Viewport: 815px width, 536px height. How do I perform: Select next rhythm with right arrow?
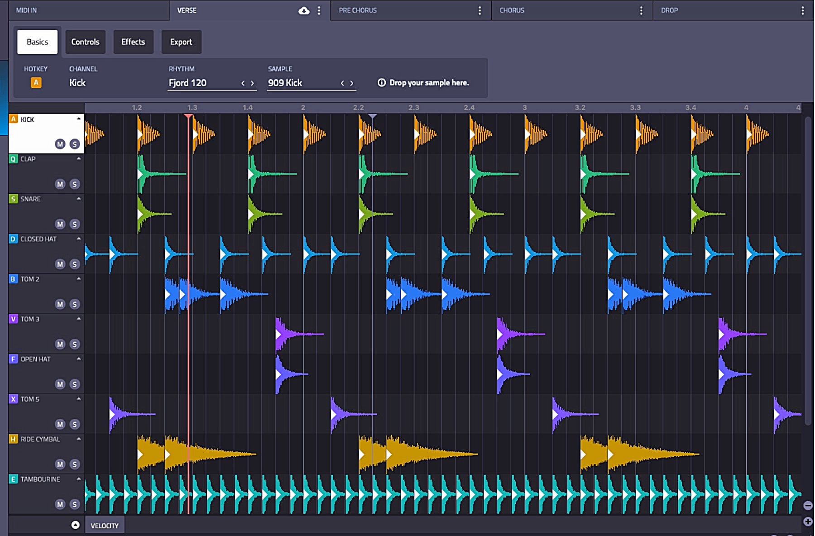coord(252,83)
